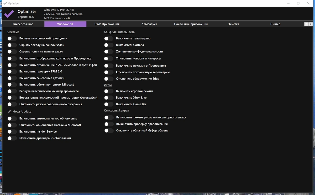Toggle 'Вернуть классический микшер громкости'
Screen dimensions: 315x195
point(12,91)
